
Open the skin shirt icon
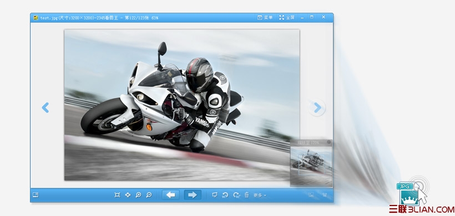[x=325, y=195]
